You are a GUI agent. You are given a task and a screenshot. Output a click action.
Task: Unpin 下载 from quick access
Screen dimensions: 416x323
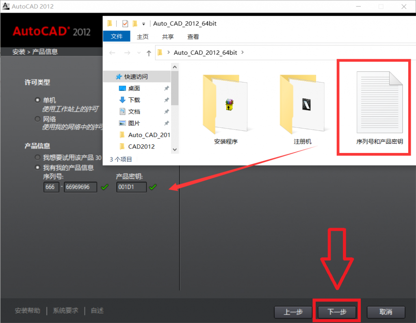pos(166,100)
